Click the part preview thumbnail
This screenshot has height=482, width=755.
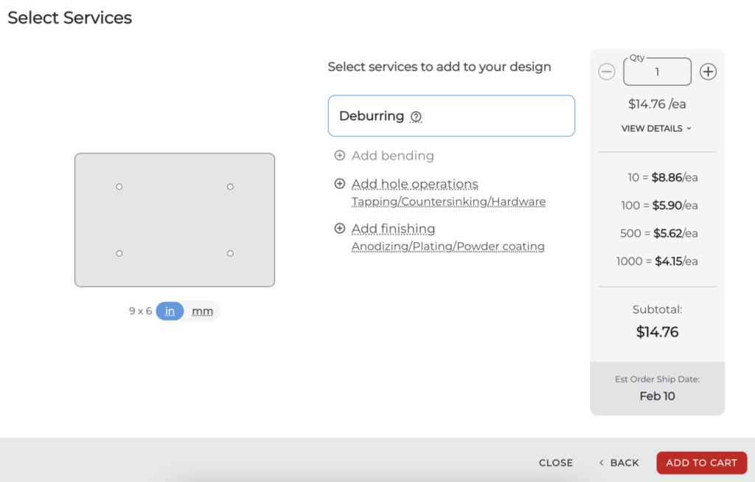pyautogui.click(x=175, y=220)
